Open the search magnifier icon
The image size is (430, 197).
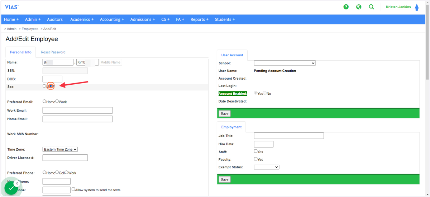(x=372, y=7)
